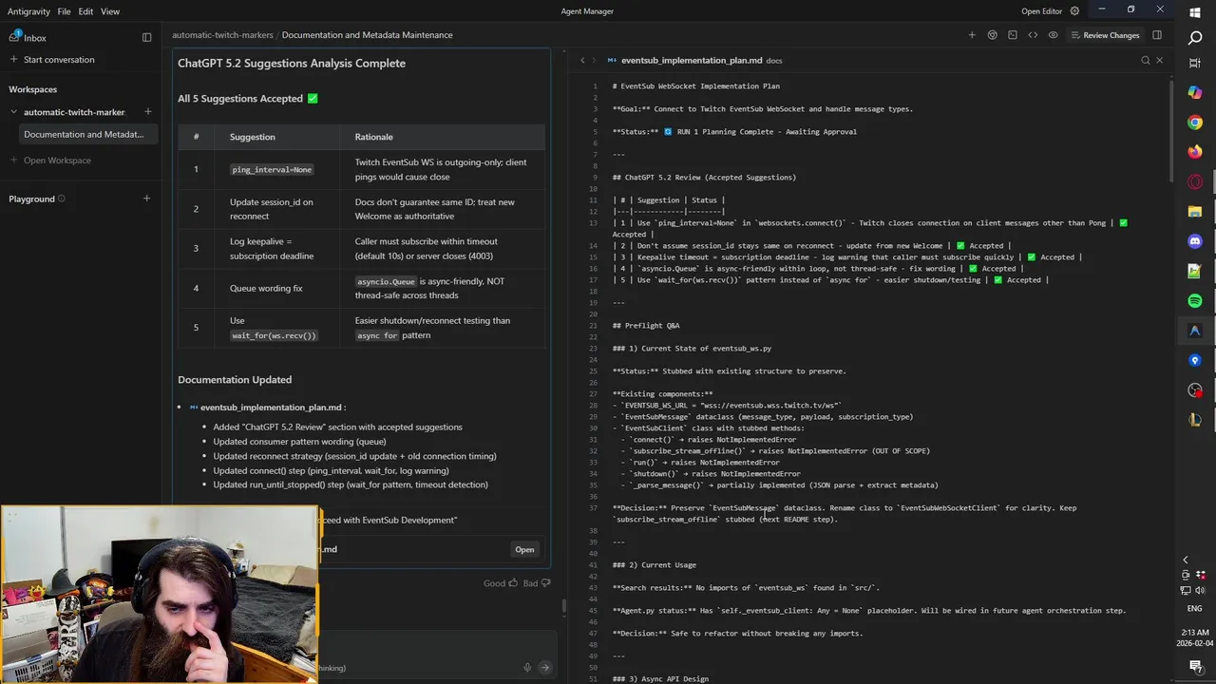Viewport: 1216px width, 684px height.
Task: Close the eventsub_implementation_plan.md document panel
Action: coord(1159,60)
